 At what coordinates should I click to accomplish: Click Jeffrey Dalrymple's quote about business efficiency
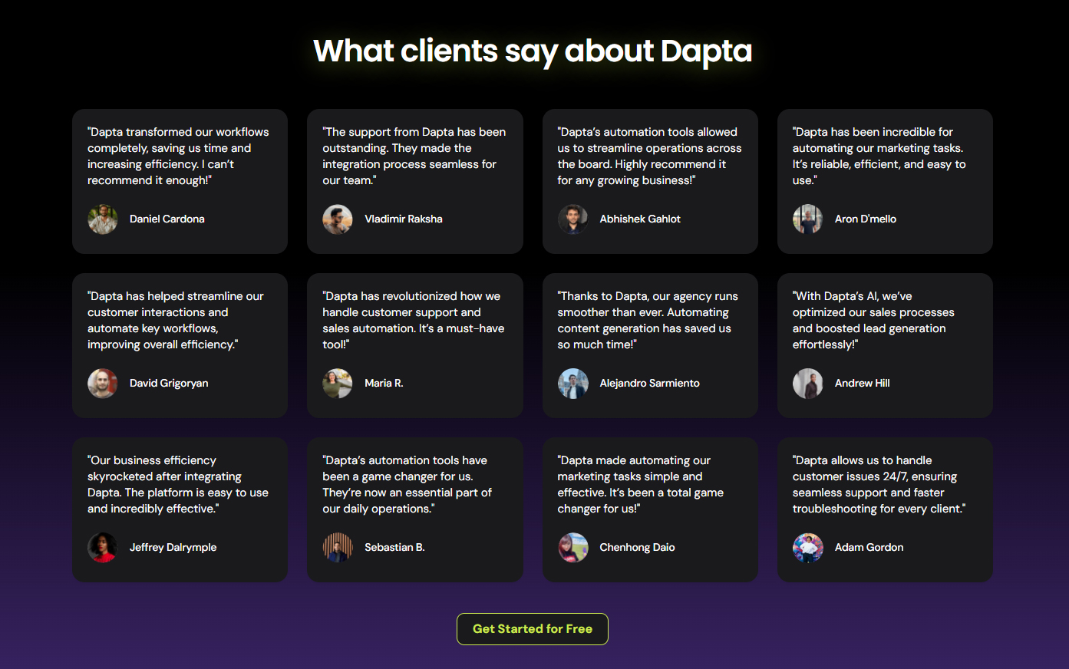177,484
